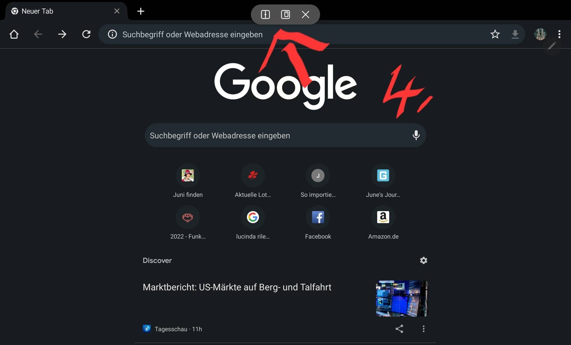Open the Amazon.de shortcut
The image size is (571, 345).
click(x=383, y=223)
